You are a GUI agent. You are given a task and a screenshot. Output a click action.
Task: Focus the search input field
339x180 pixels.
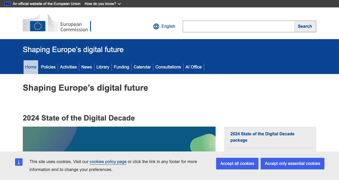[x=238, y=26]
